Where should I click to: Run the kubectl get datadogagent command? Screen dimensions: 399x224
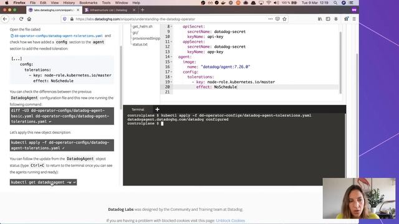pyautogui.click(x=43, y=182)
